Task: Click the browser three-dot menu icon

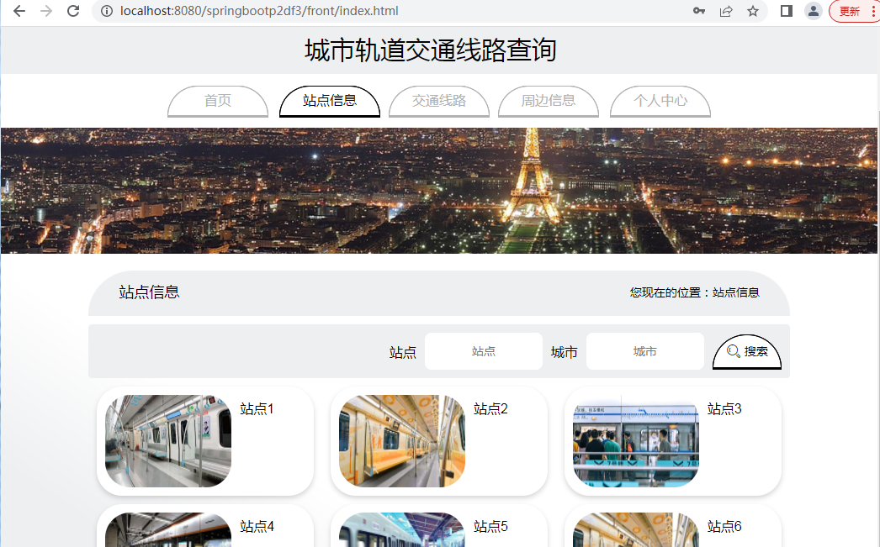Action: click(872, 11)
